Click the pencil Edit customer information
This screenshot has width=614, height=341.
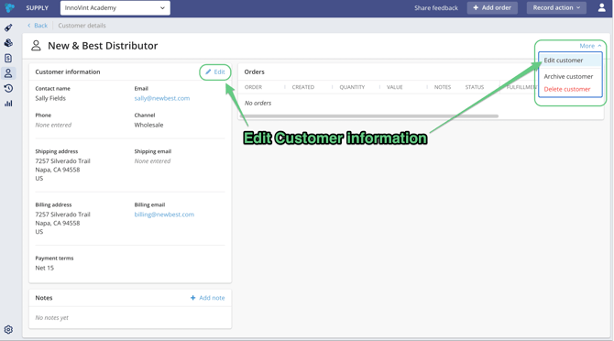[215, 72]
